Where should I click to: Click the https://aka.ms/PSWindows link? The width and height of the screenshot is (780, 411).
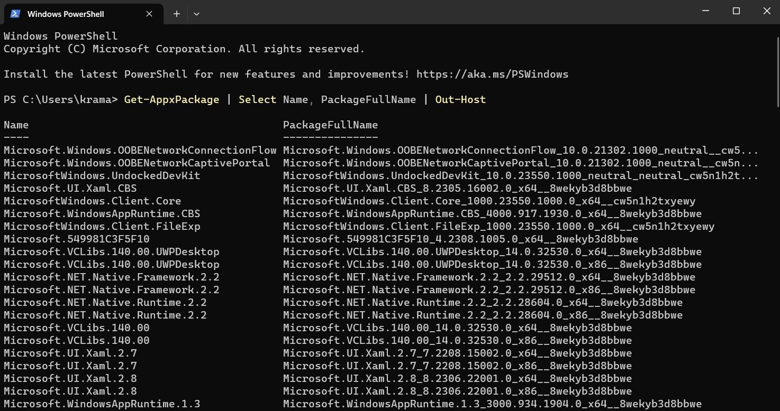click(x=492, y=74)
